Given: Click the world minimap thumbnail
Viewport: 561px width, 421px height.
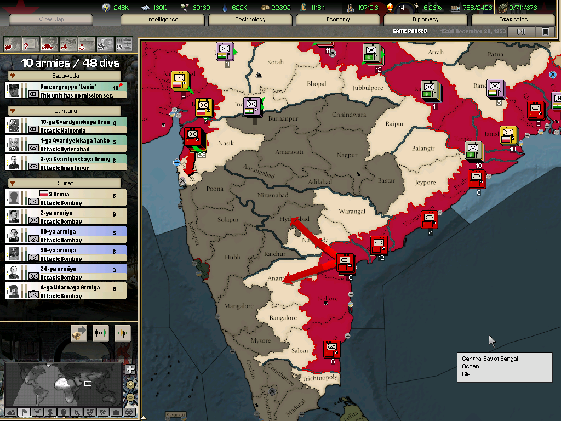Looking at the screenshot, I should coord(63,384).
